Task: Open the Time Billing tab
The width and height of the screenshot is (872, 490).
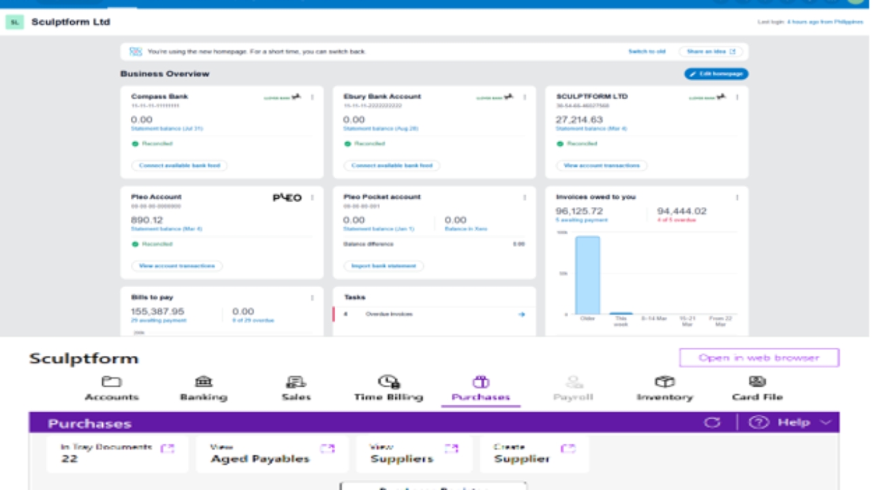Action: [x=388, y=389]
